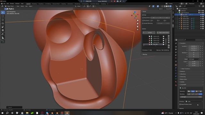The image size is (205, 115).
Task: Open the Object Mode dropdown
Action: (10, 6)
